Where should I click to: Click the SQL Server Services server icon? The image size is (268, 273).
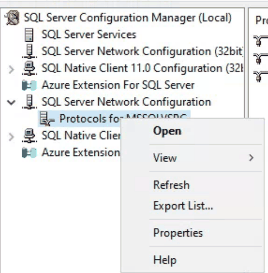tap(29, 35)
